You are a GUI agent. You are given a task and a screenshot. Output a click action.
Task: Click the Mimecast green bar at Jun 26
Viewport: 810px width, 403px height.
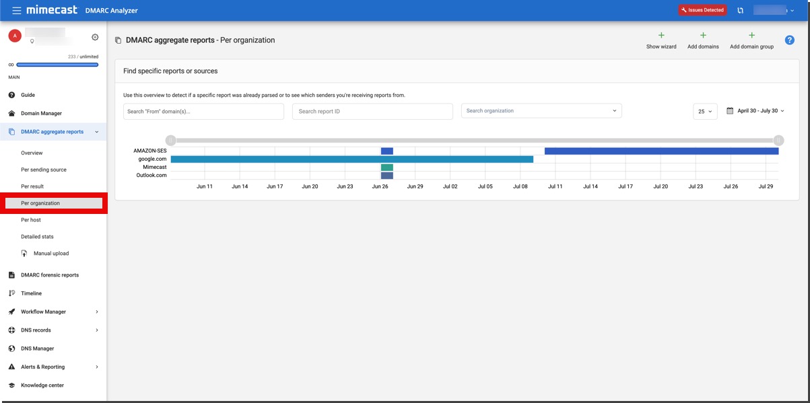387,167
